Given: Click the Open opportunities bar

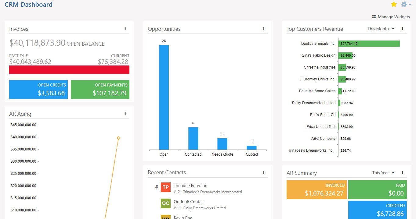Looking at the screenshot, I should (164, 97).
